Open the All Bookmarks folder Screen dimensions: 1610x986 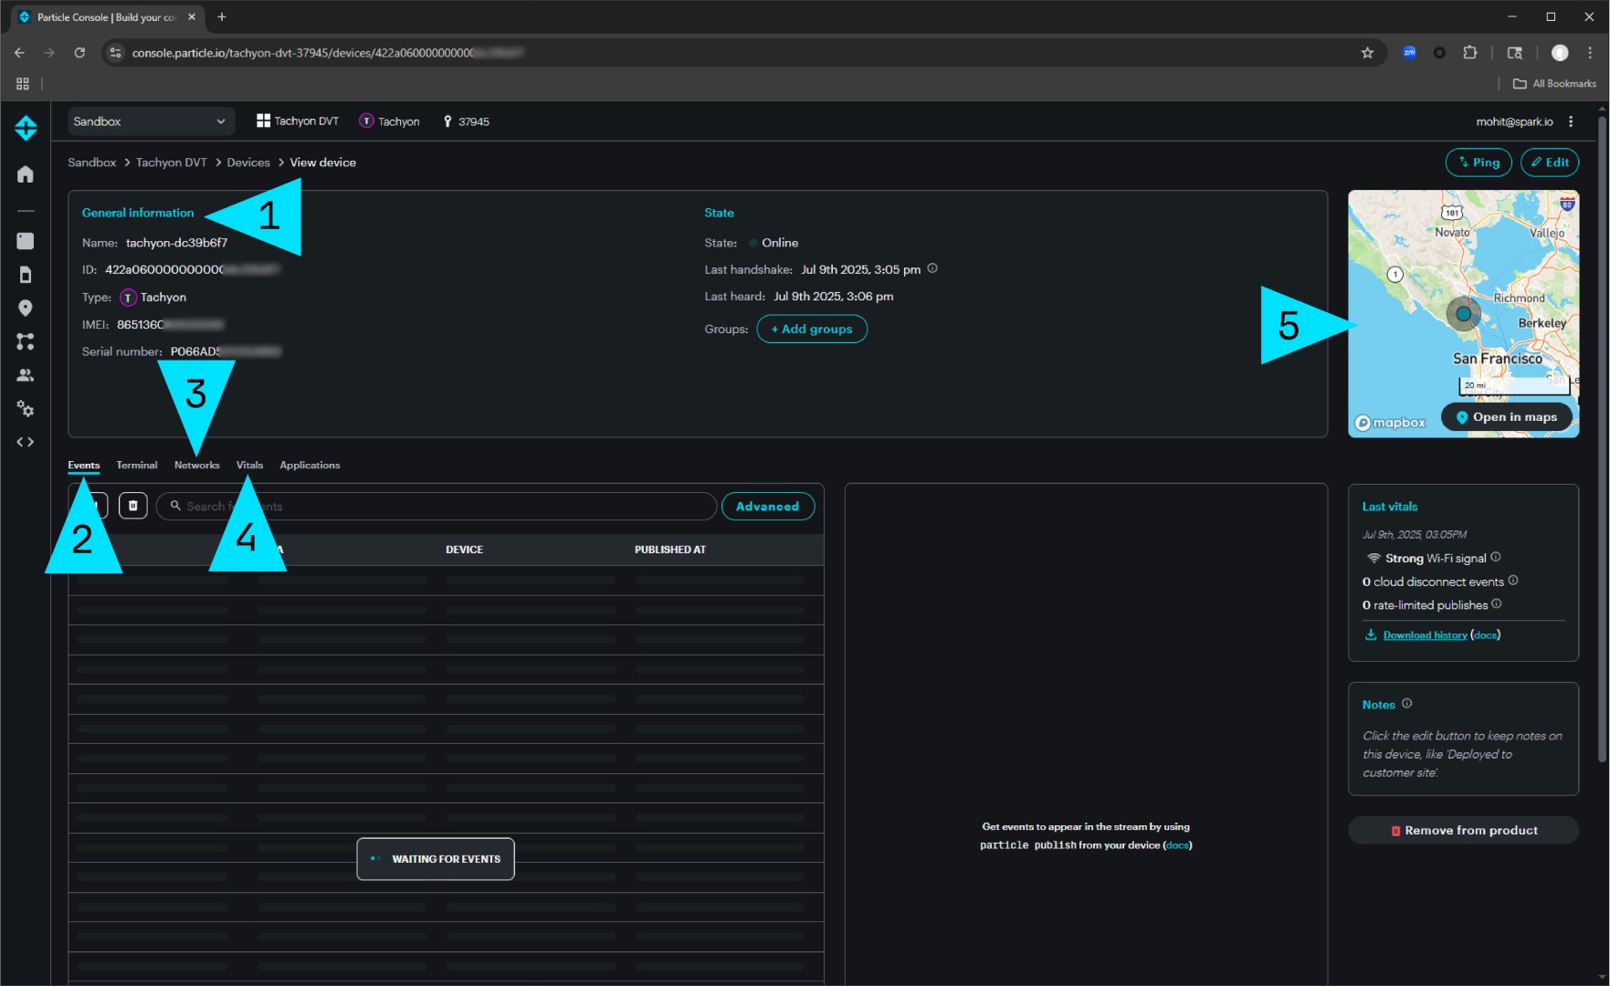click(x=1554, y=83)
